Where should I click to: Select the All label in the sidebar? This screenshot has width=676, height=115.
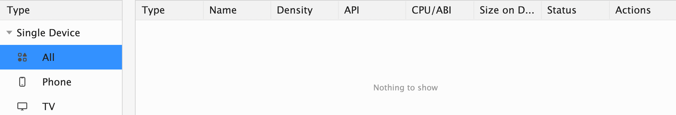(48, 57)
